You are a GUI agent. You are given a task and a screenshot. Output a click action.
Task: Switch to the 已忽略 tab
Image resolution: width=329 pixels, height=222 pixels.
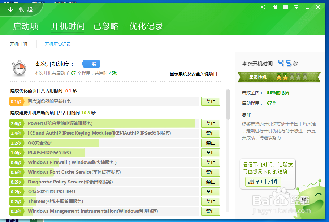coord(106,26)
